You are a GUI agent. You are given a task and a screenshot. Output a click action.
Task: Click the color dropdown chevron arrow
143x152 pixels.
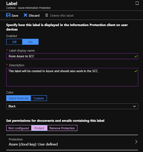pyautogui.click(x=134, y=106)
